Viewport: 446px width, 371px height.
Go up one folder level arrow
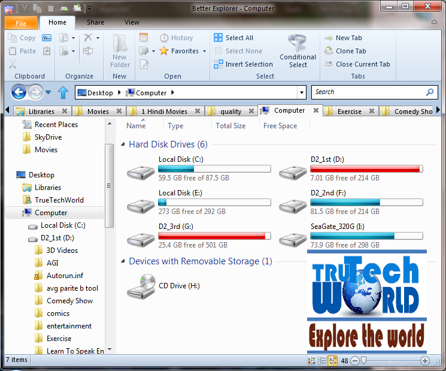click(63, 92)
